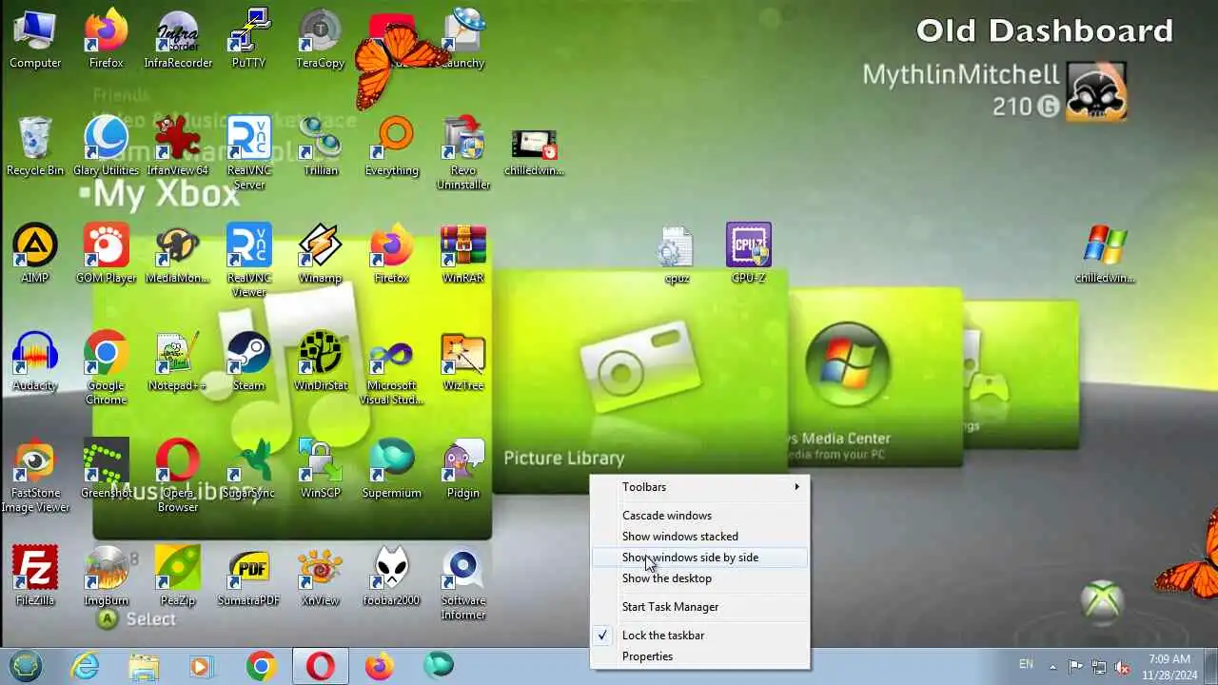Launch Winamp from the desktop
The height and width of the screenshot is (685, 1218).
(x=320, y=255)
